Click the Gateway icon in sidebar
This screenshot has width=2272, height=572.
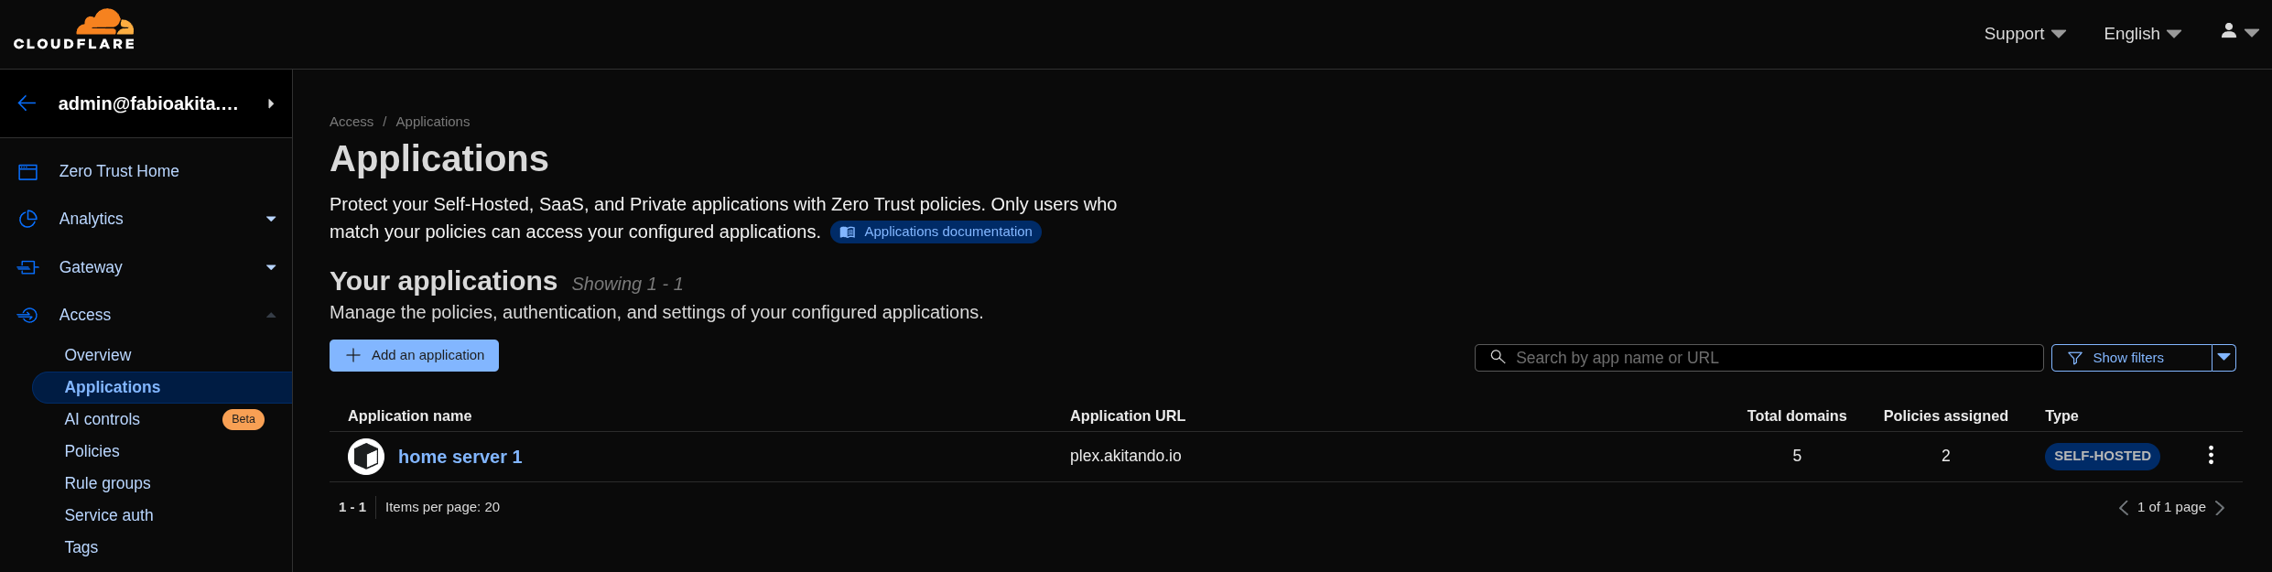click(x=28, y=267)
